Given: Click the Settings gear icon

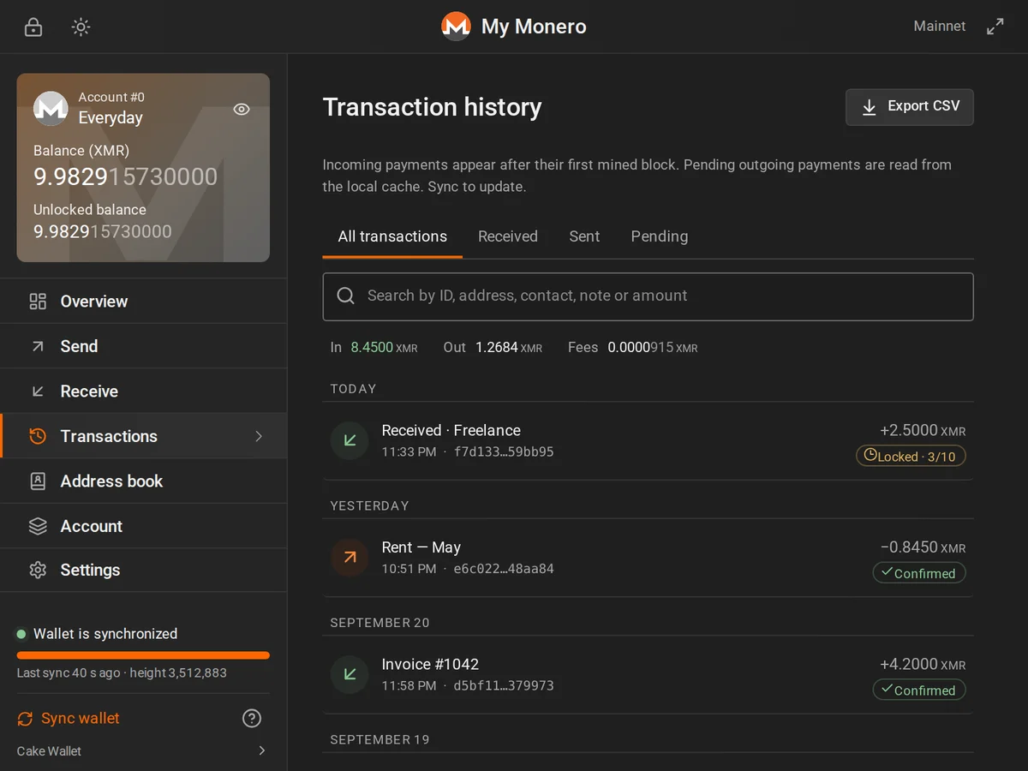Looking at the screenshot, I should click(x=38, y=570).
